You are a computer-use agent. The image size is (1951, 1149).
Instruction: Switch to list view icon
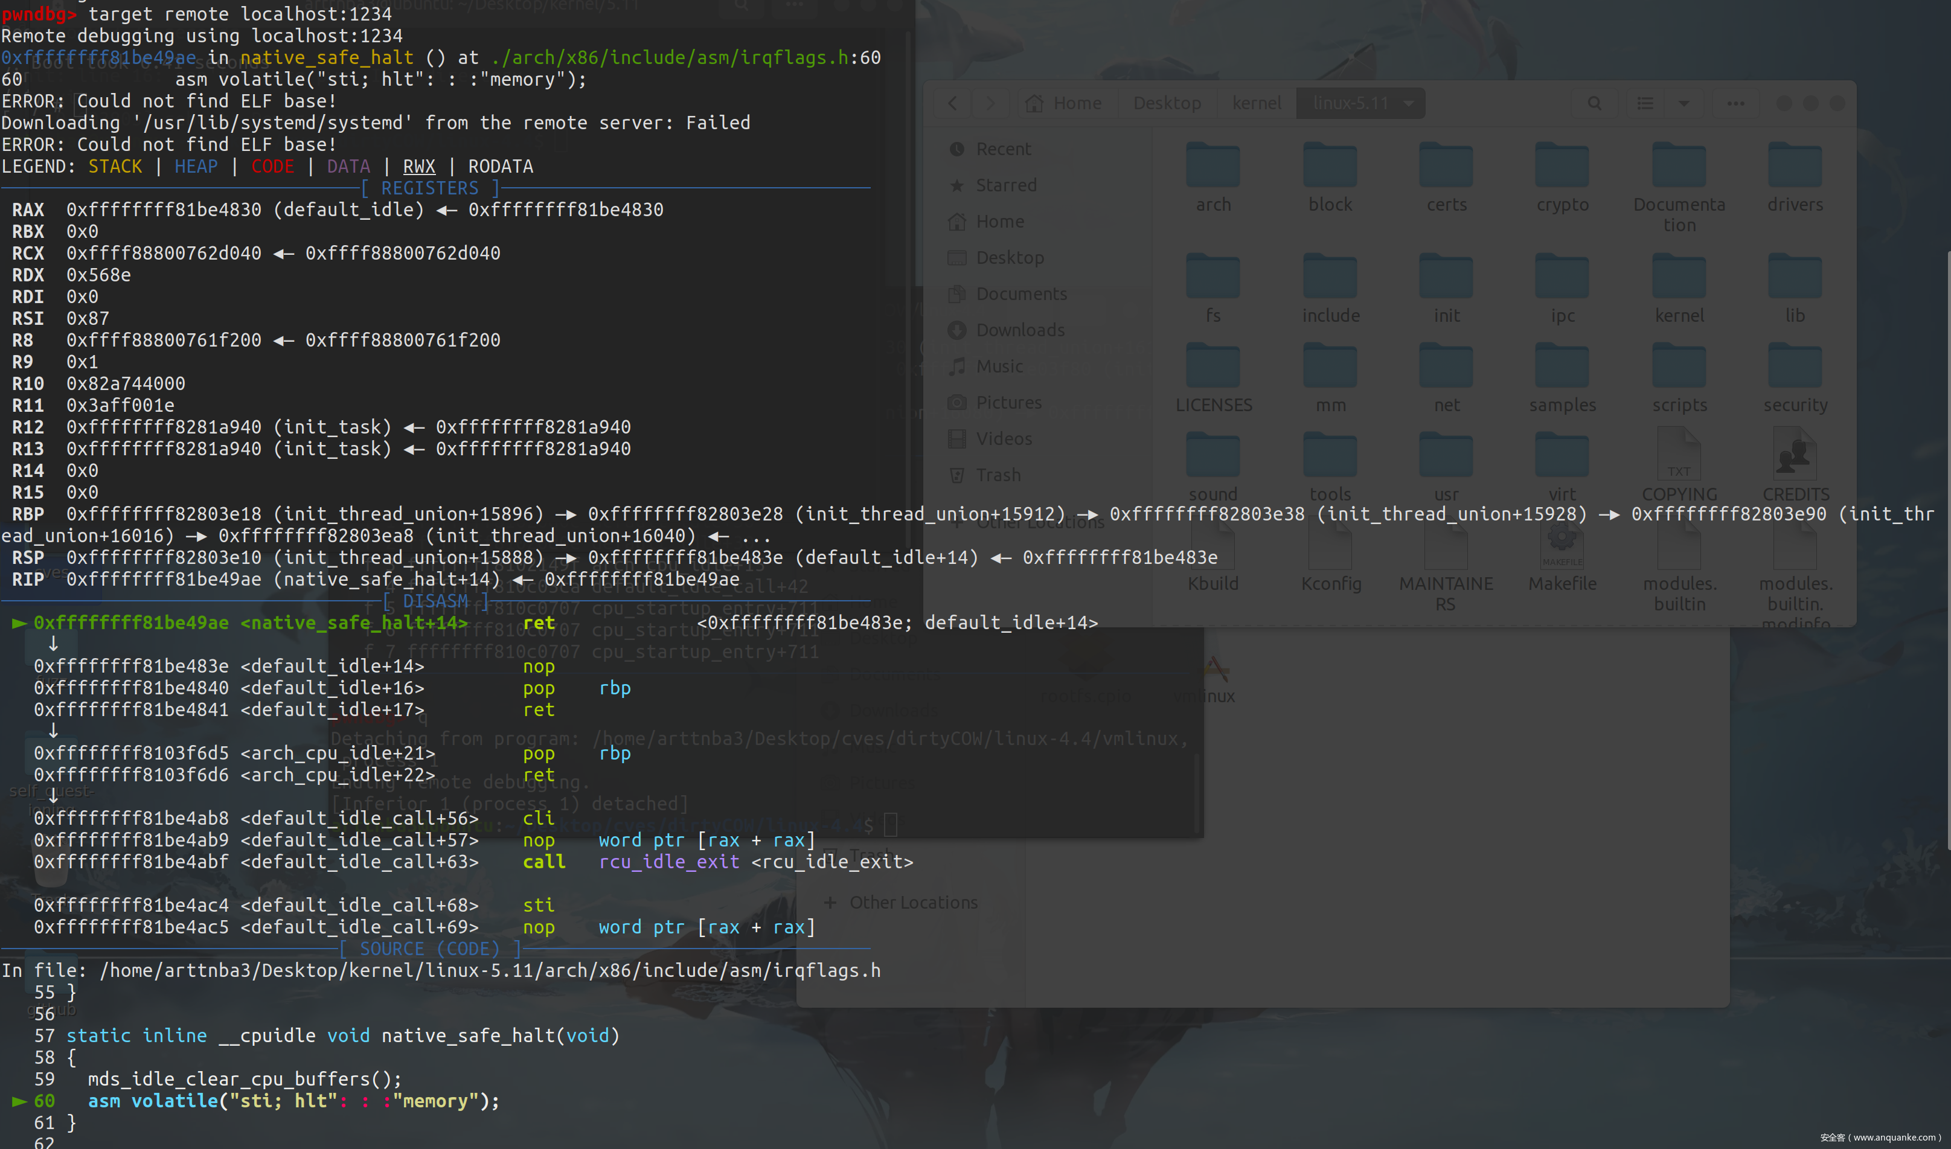[x=1645, y=103]
